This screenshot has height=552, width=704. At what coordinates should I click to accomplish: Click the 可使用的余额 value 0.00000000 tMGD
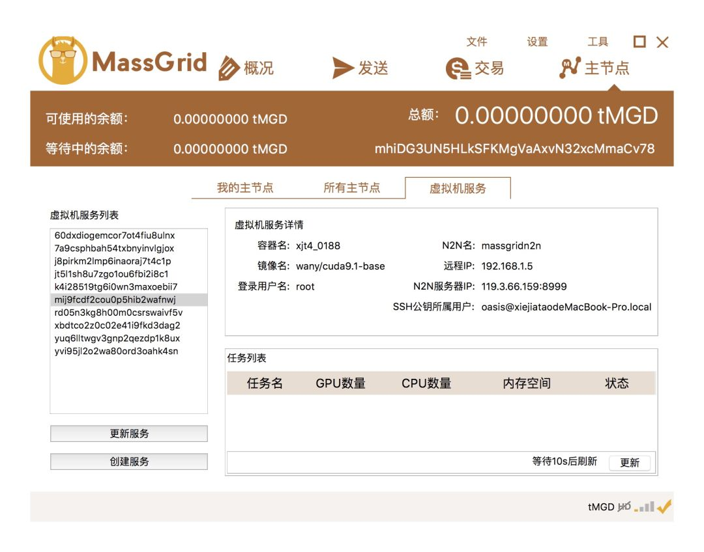pos(230,119)
